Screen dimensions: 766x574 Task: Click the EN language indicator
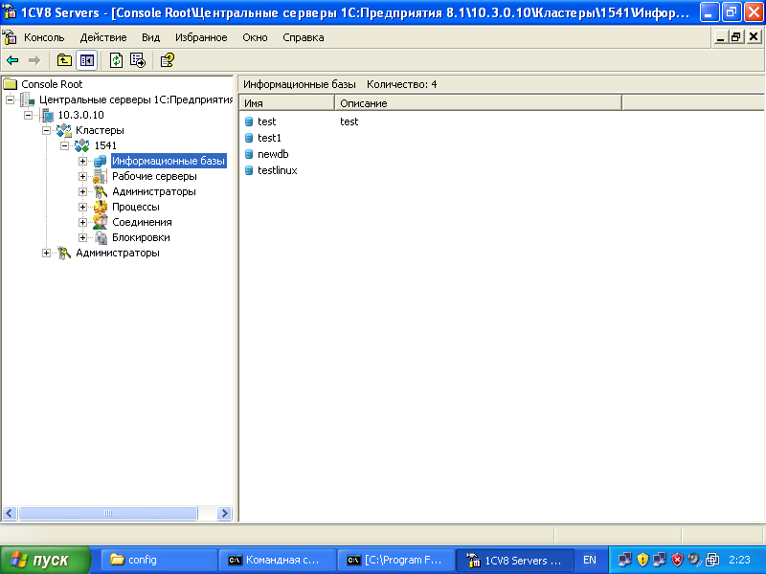590,560
